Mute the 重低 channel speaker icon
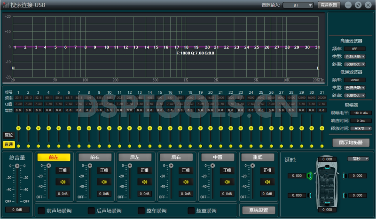 coord(267,182)
